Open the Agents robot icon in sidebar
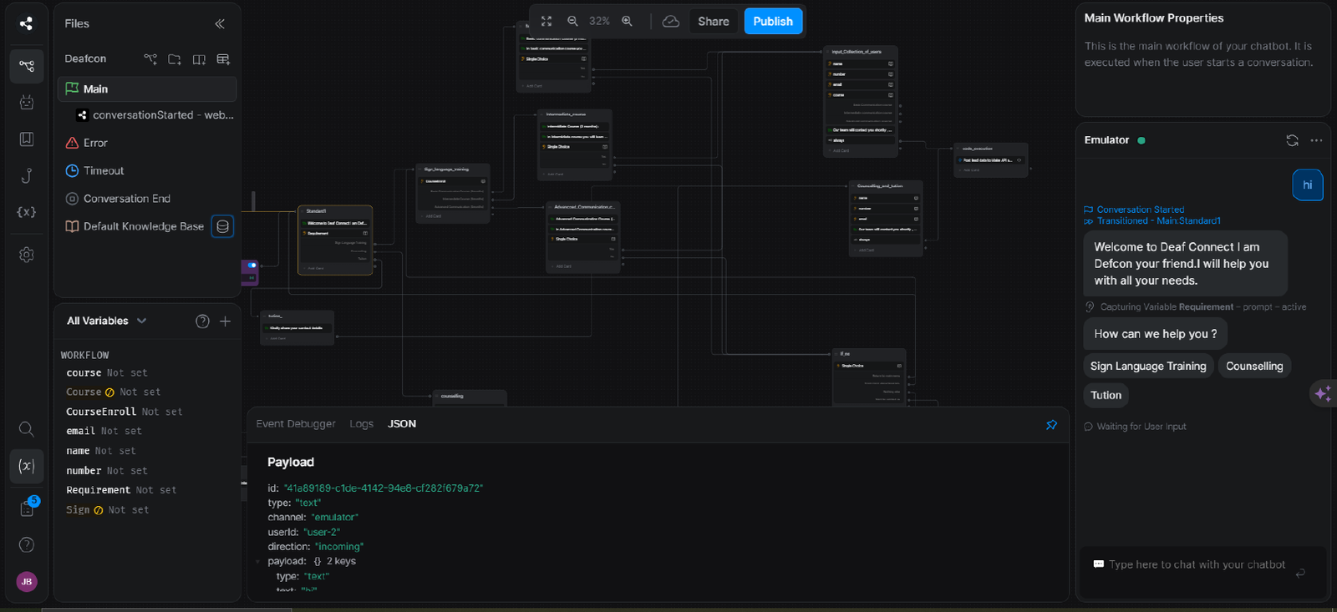The width and height of the screenshot is (1337, 612). (x=27, y=102)
